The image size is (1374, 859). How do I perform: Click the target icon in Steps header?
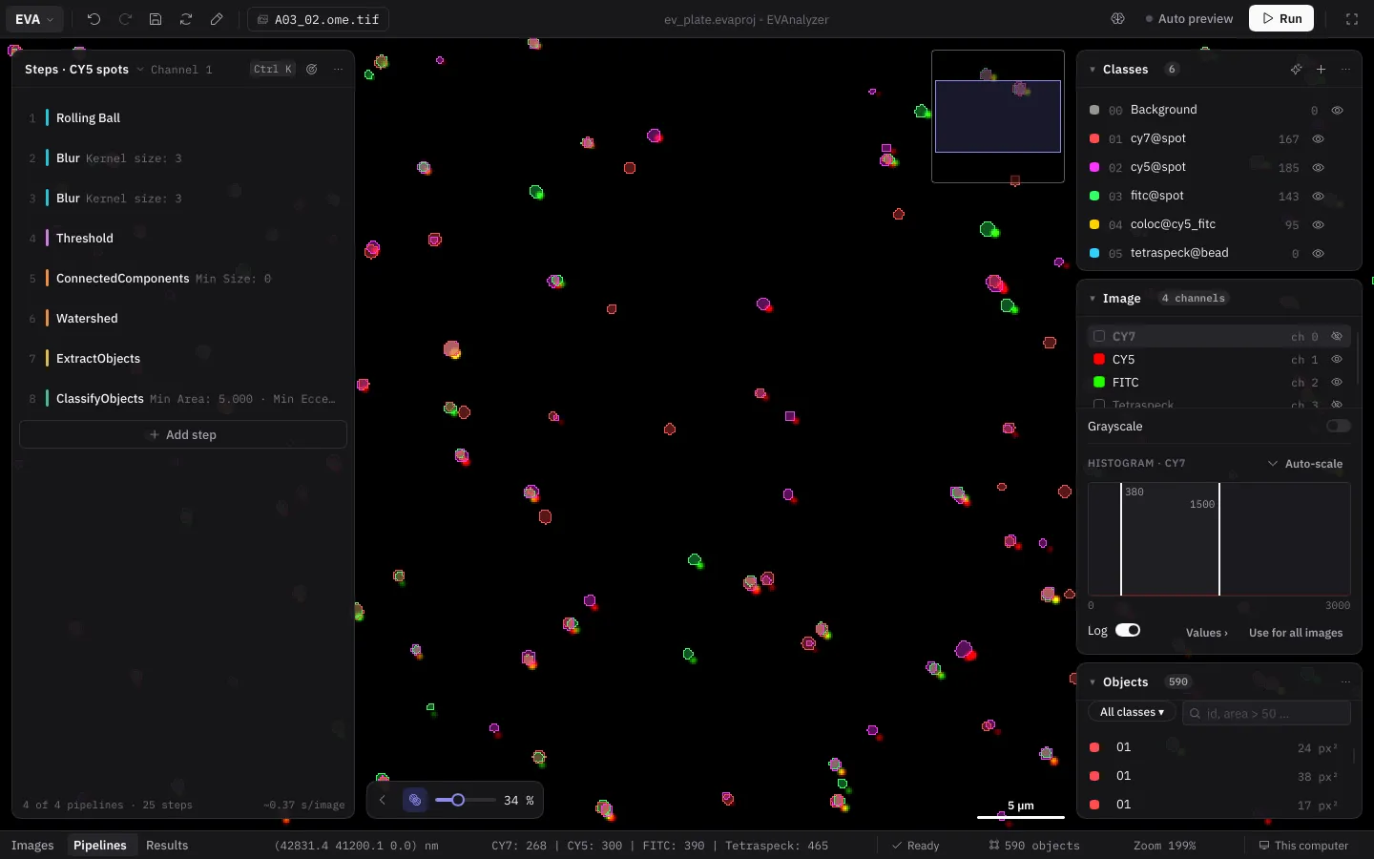point(312,70)
